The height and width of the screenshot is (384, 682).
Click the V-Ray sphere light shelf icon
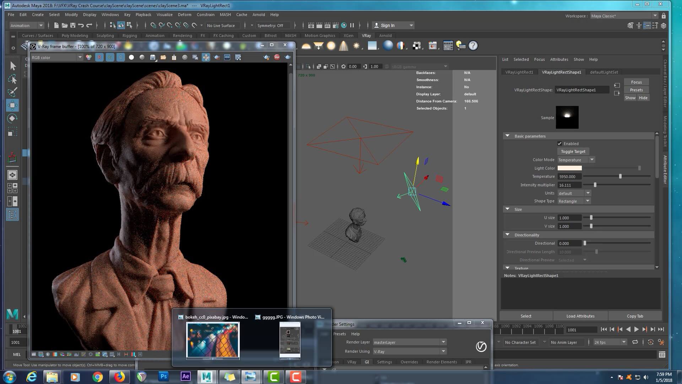pyautogui.click(x=331, y=46)
